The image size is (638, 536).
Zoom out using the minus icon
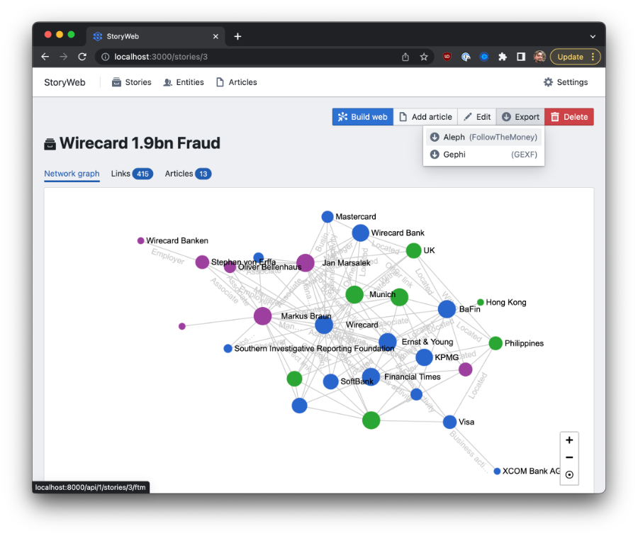click(x=569, y=457)
